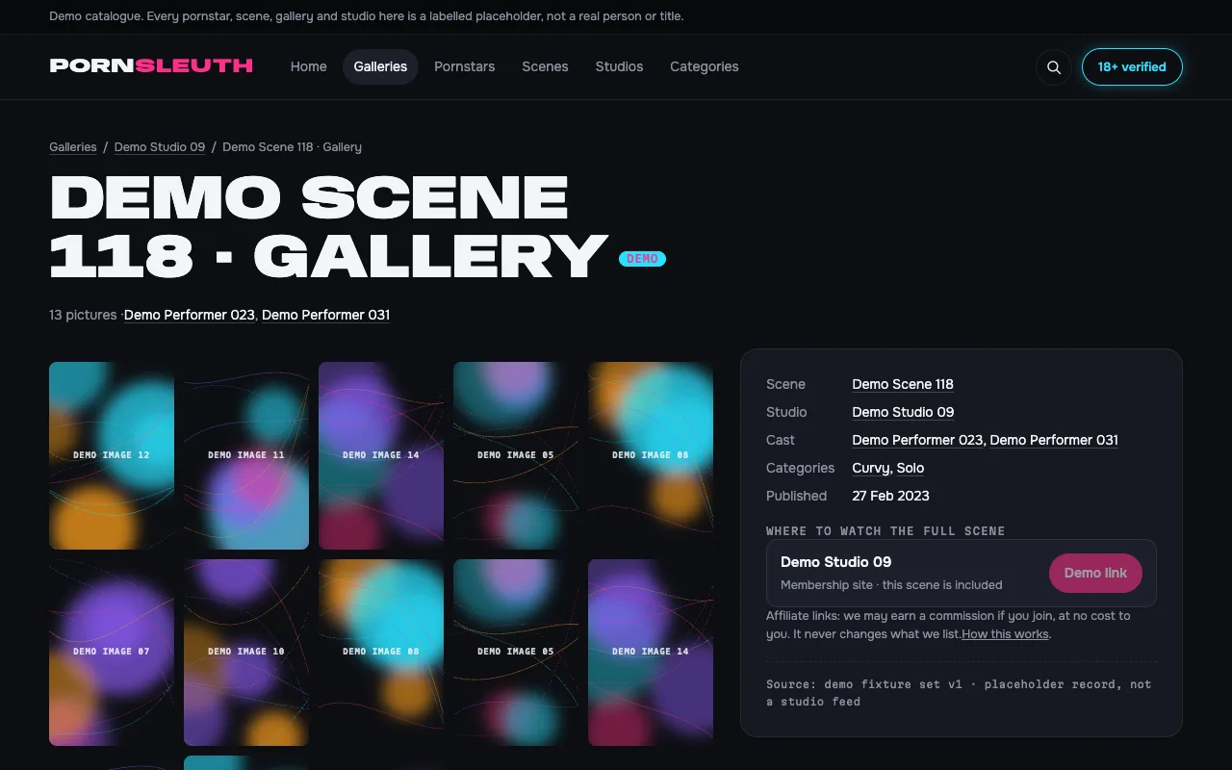Select the Galleries nav tab
Image resolution: width=1232 pixels, height=770 pixels.
coord(380,66)
